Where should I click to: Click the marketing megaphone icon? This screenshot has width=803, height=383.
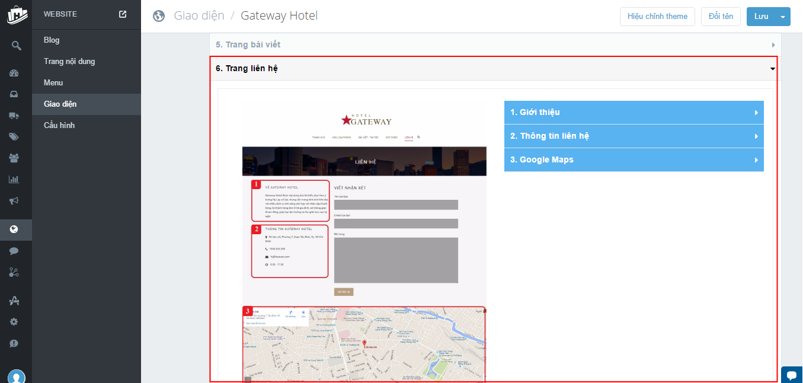[14, 200]
